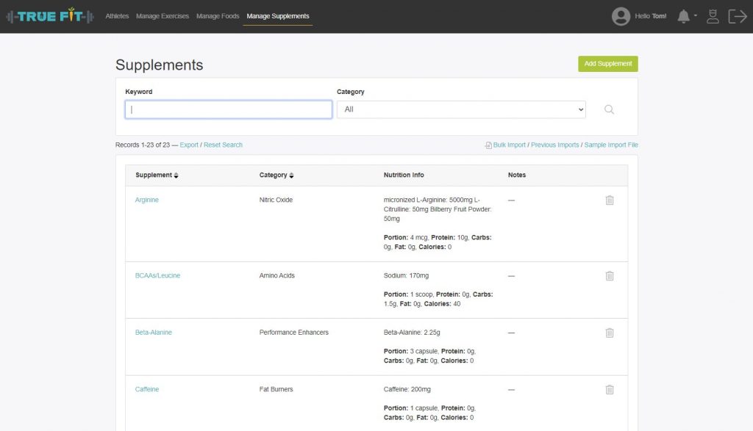Delete the Caffeine supplement
753x431 pixels.
click(610, 390)
